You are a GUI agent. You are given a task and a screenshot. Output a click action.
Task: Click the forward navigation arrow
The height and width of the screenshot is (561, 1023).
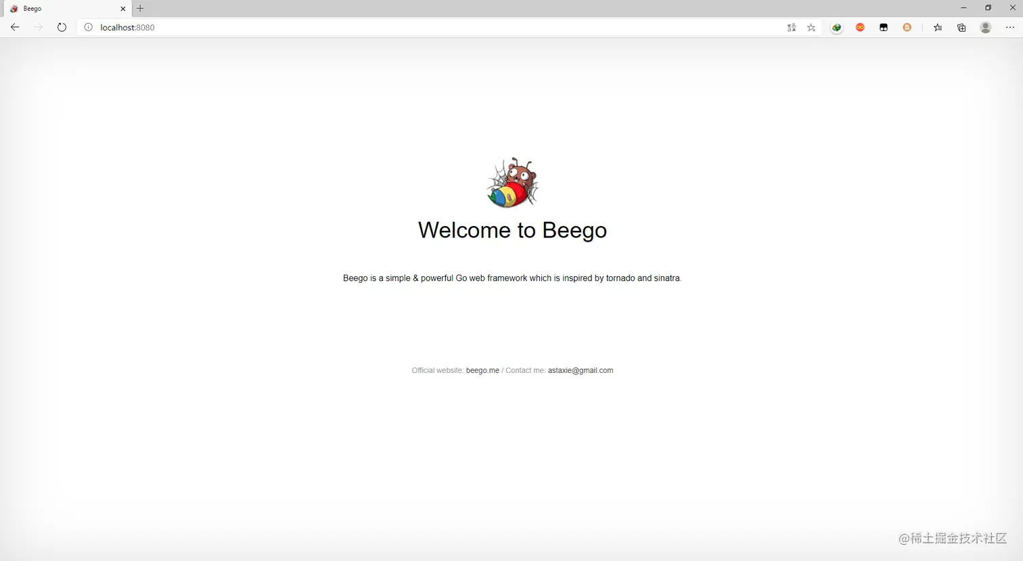38,27
